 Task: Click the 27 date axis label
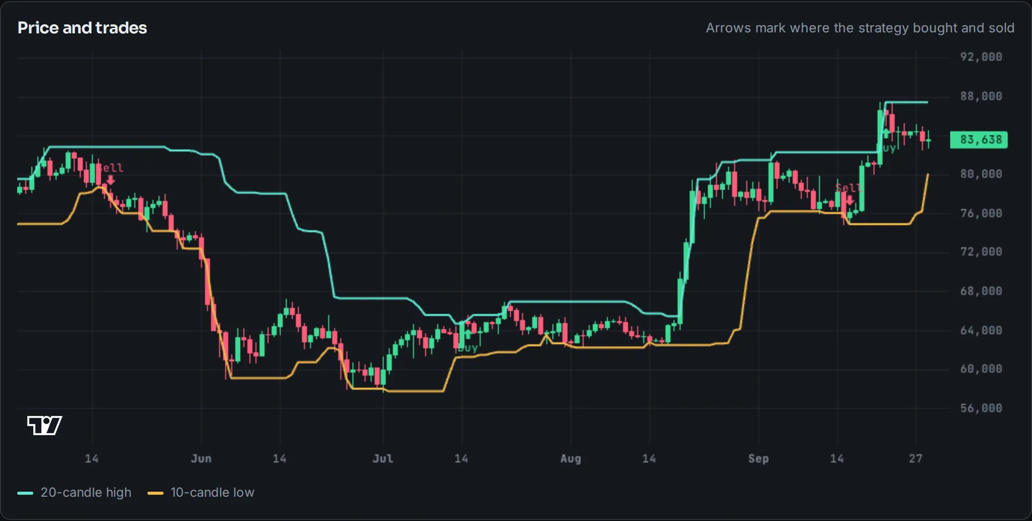tap(916, 459)
